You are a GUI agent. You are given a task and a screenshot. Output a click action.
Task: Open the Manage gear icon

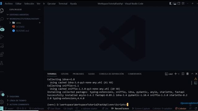coord(2,102)
